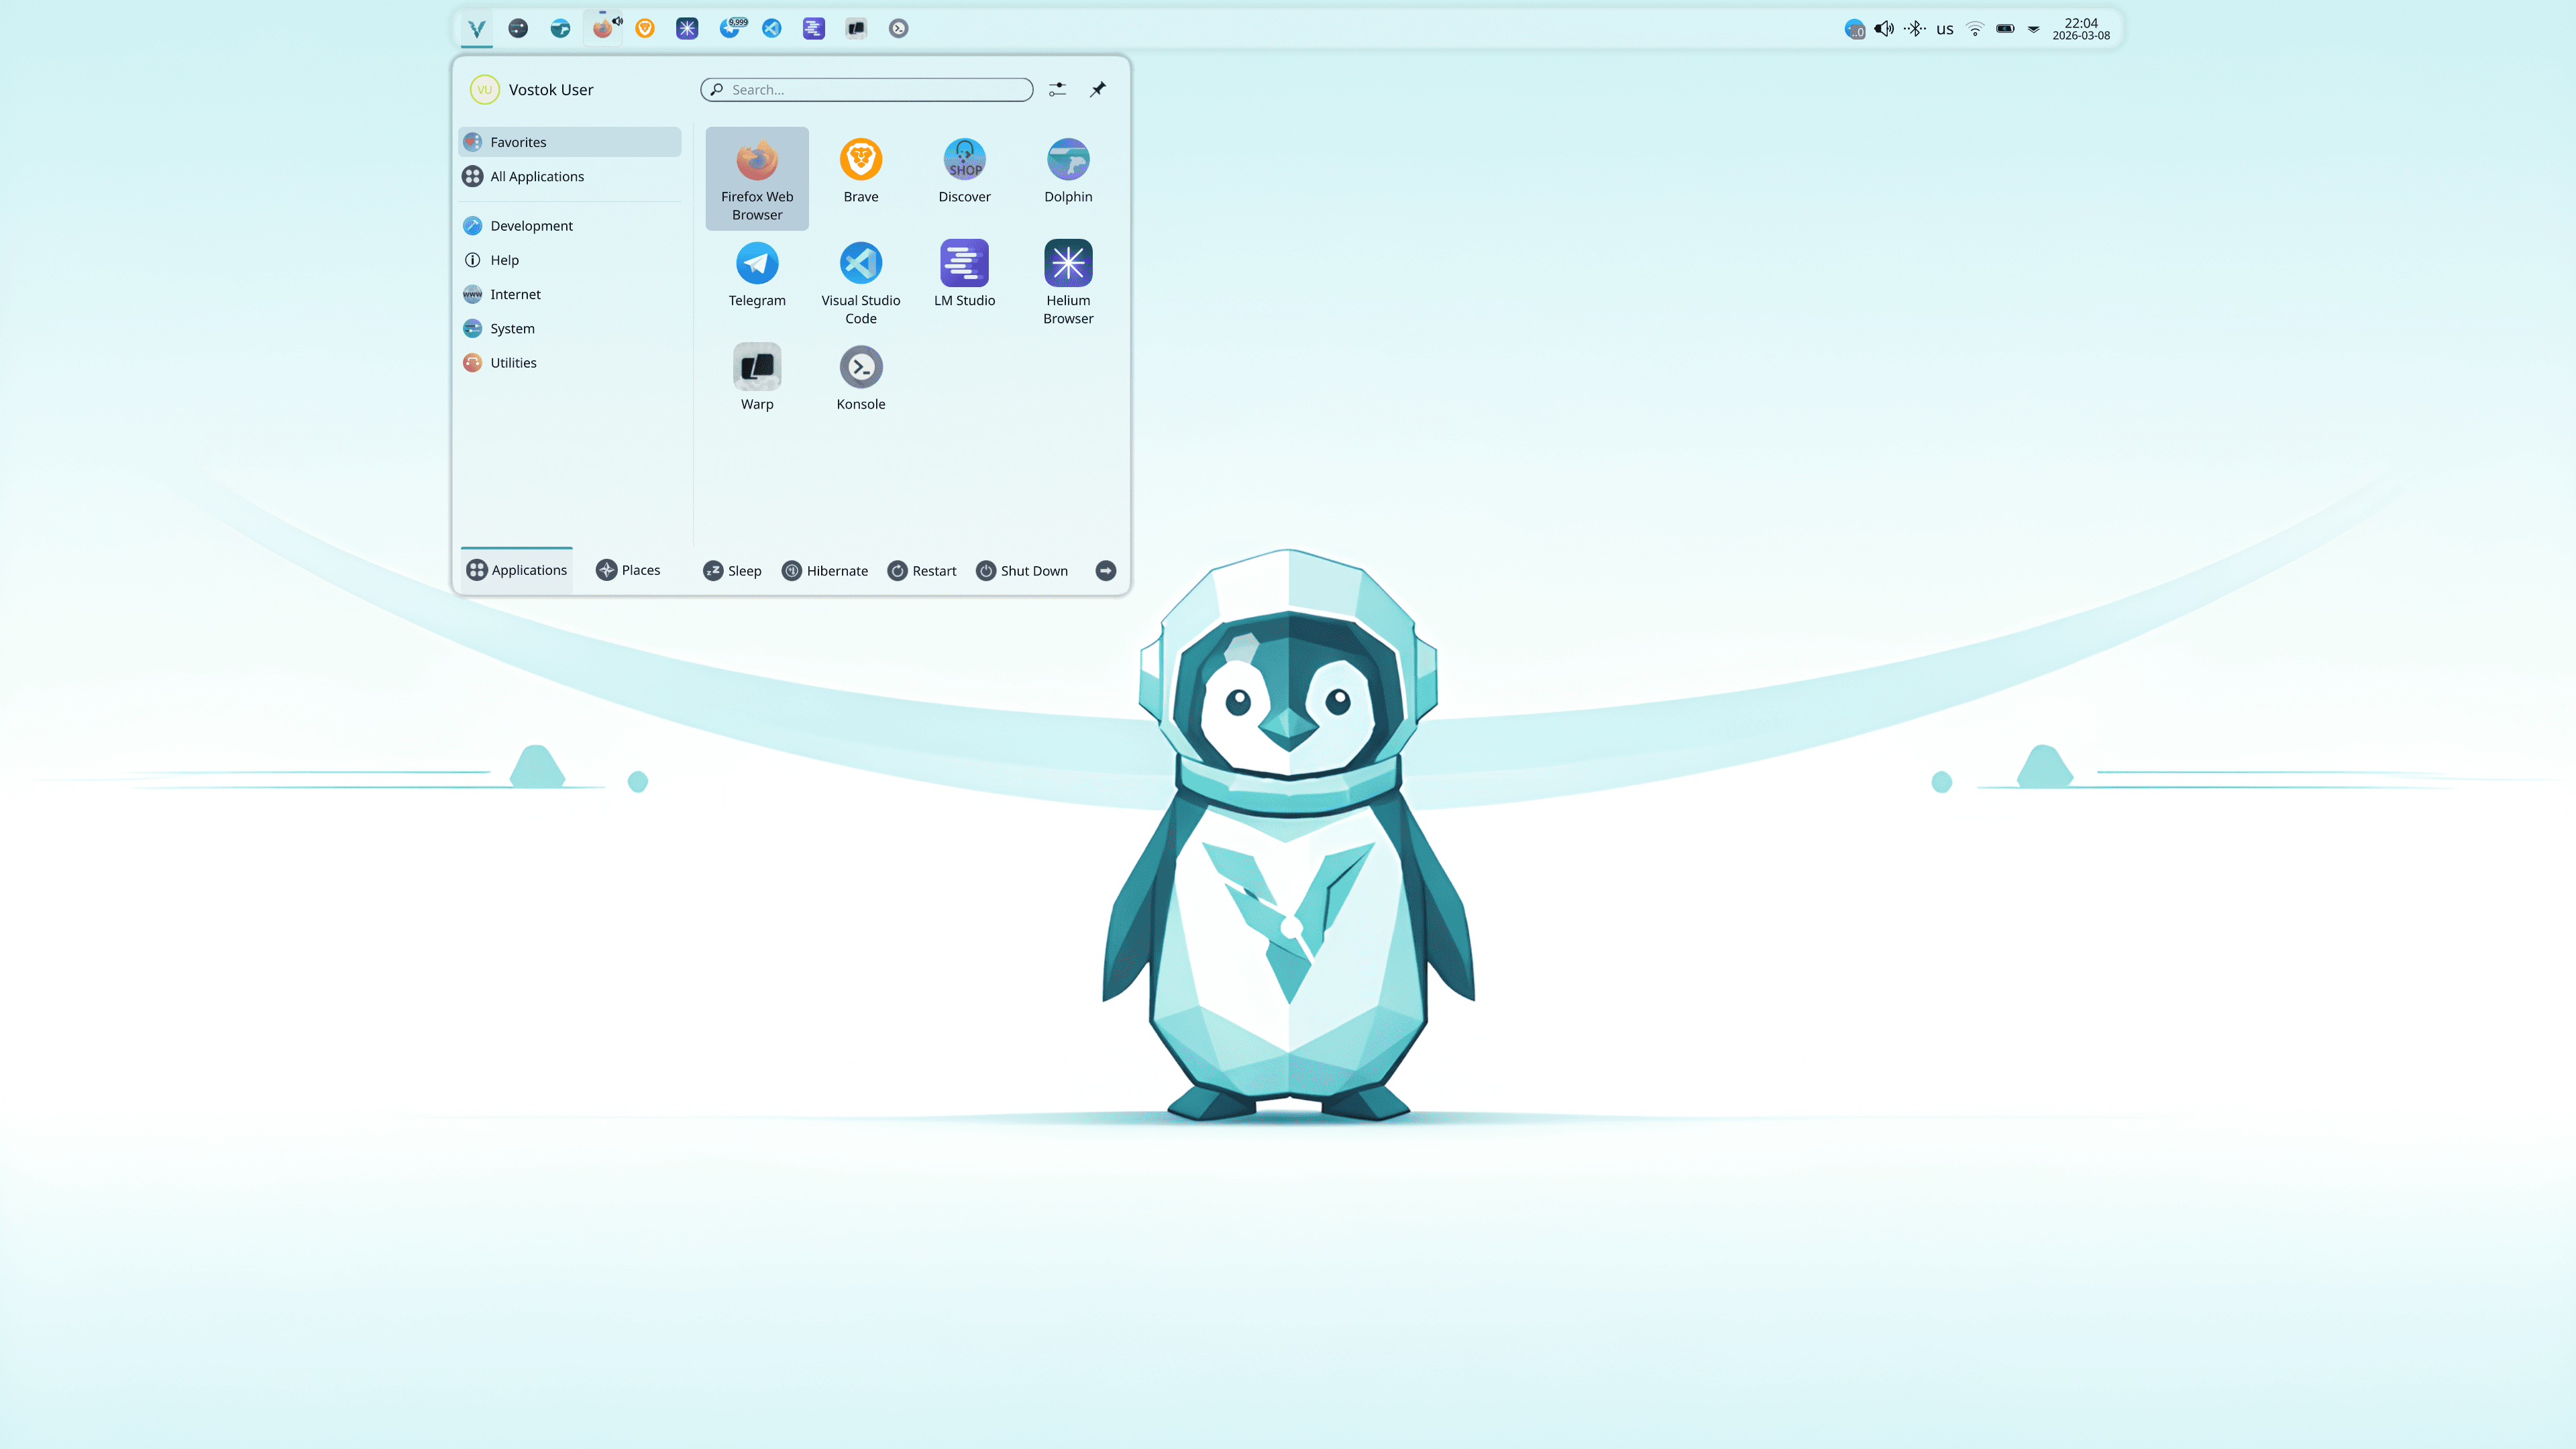Open the menu filter sliders control
The width and height of the screenshot is (2576, 1449).
pyautogui.click(x=1057, y=89)
